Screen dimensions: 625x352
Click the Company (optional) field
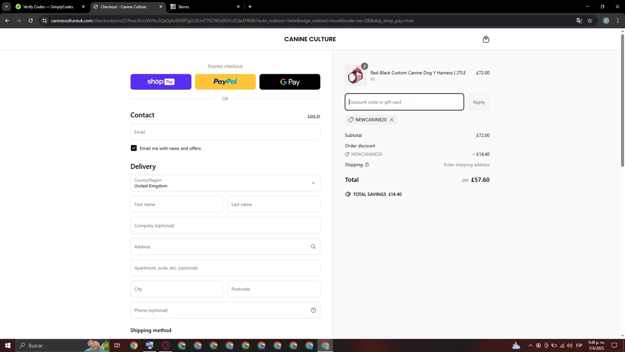[x=225, y=226]
